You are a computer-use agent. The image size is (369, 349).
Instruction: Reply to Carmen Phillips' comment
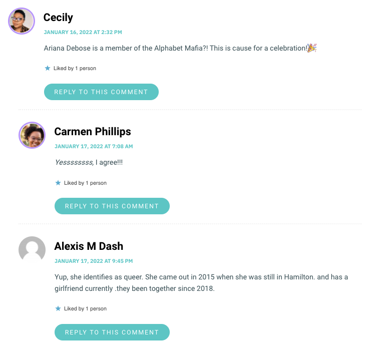coord(112,206)
